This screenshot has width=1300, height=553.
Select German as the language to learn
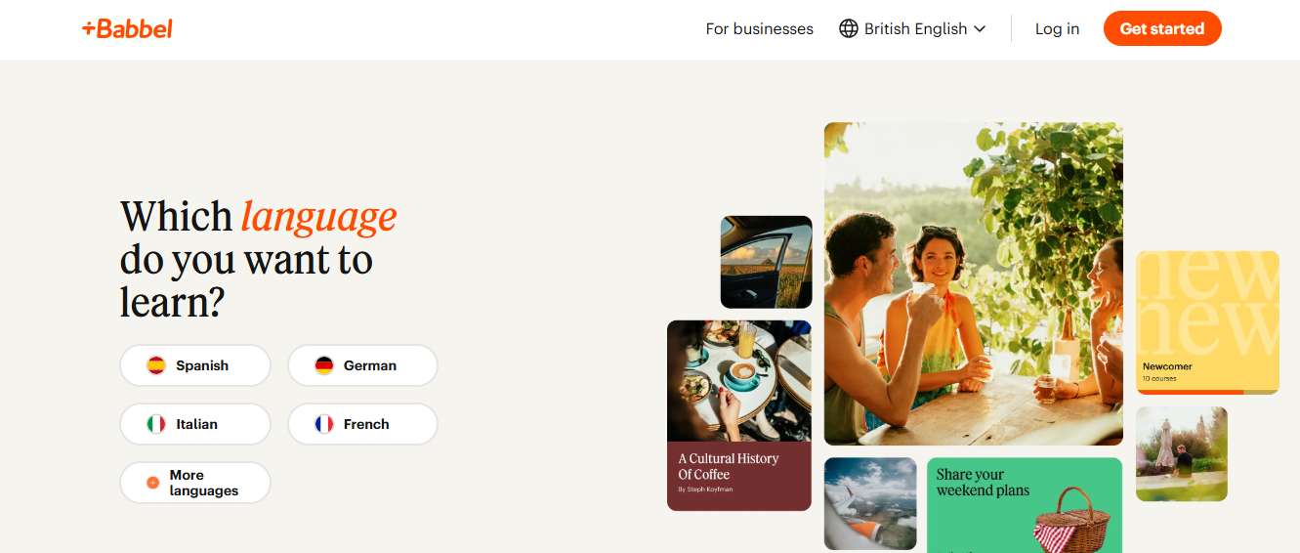point(362,365)
